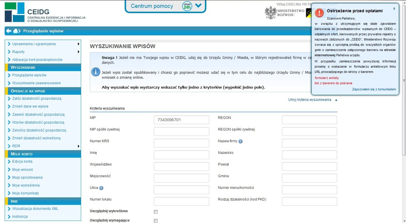Click Centrum pomocy tab label
This screenshot has width=406, height=223.
(152, 6)
